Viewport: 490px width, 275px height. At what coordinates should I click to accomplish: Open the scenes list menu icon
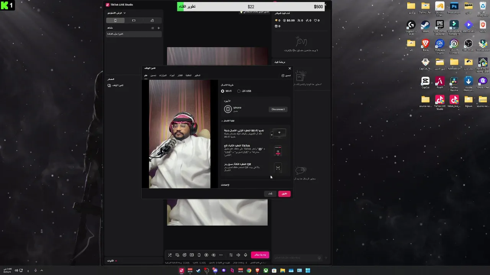coord(152,28)
